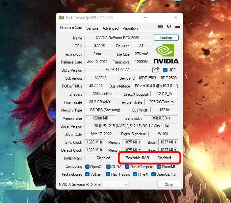Click the Bus Interface value PCIe x16 4.0

(153, 86)
